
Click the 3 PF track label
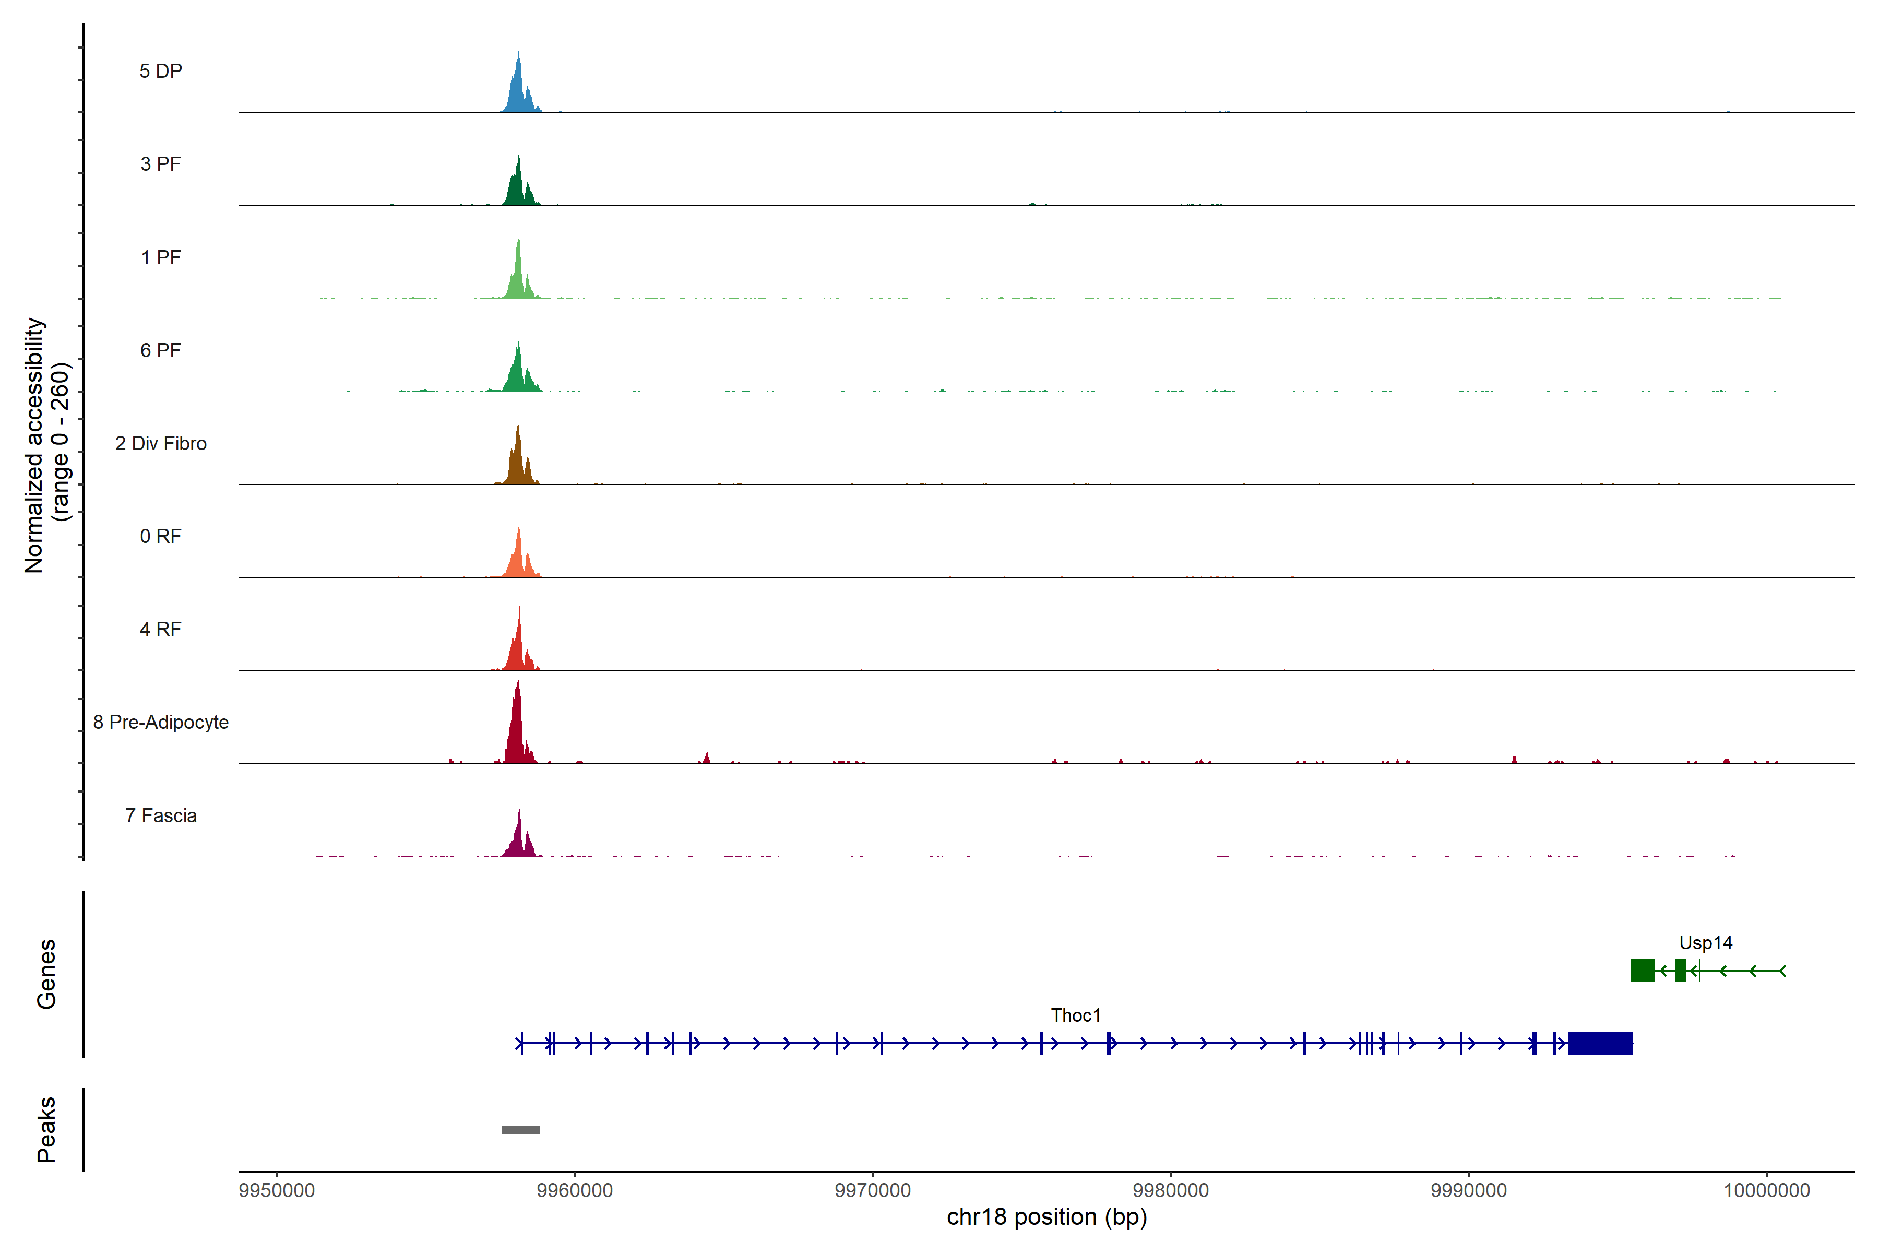click(161, 164)
